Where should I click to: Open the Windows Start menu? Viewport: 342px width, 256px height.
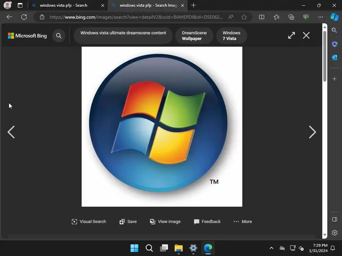pos(134,248)
